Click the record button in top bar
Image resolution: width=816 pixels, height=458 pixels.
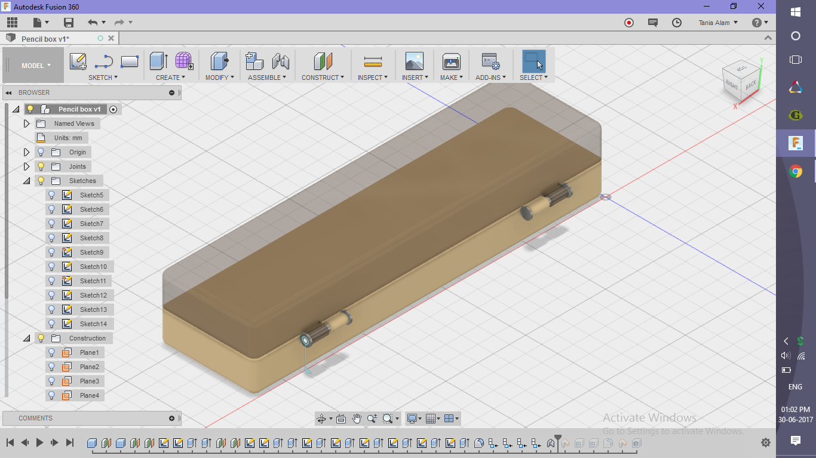(x=629, y=23)
